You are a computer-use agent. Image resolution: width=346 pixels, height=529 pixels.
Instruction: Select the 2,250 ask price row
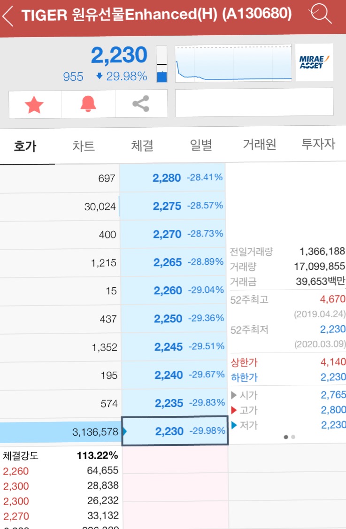pyautogui.click(x=174, y=318)
